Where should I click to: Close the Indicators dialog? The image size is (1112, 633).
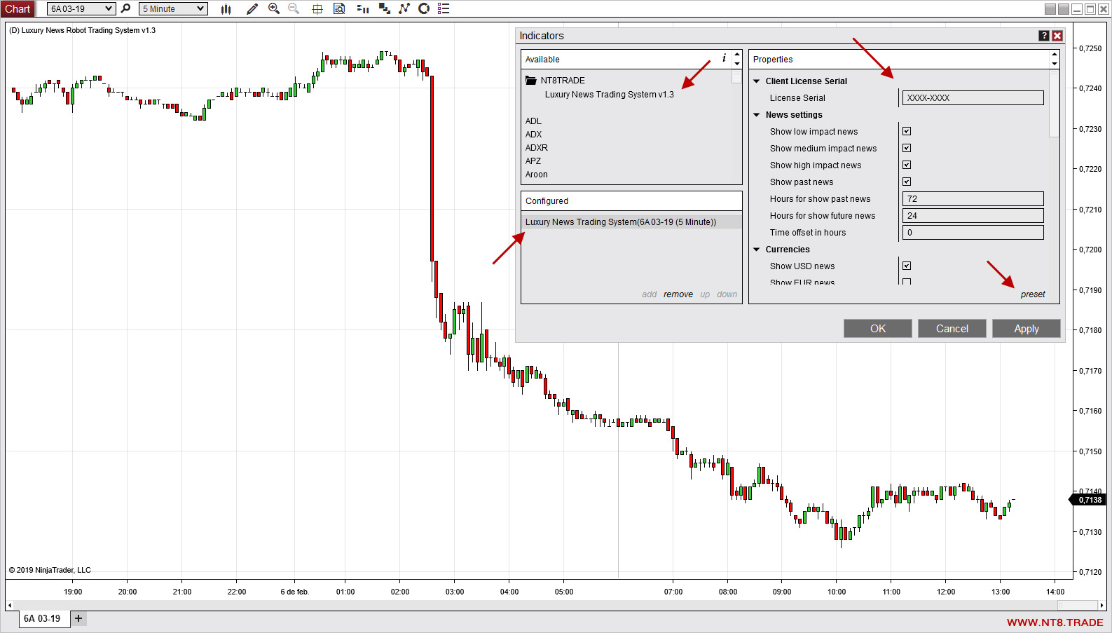pyautogui.click(x=1057, y=36)
